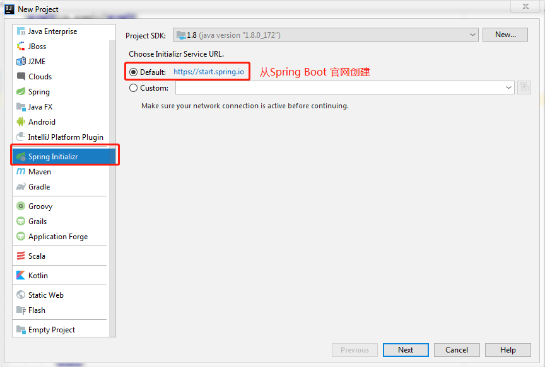The height and width of the screenshot is (367, 545).
Task: Click the Java FX icon
Action: 21,107
